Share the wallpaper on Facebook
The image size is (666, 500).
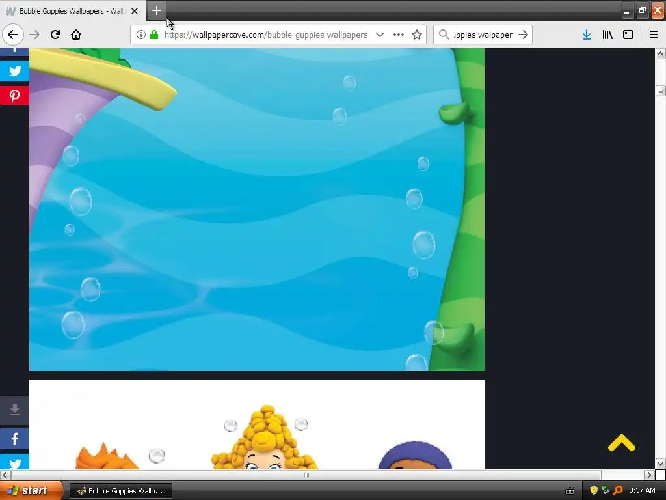14,439
